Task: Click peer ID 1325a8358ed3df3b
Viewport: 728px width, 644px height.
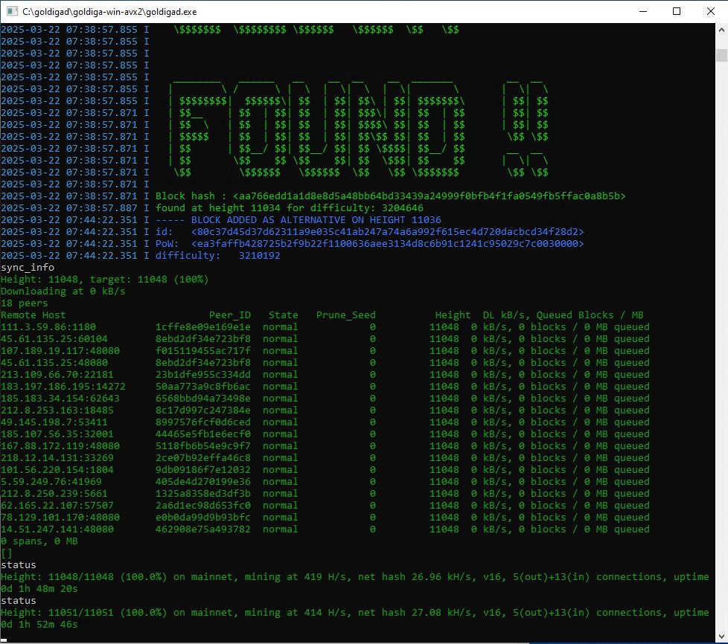Action: [x=203, y=494]
